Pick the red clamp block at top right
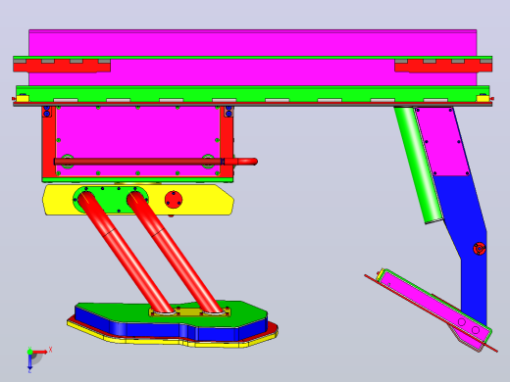Screen dimensions: 510x382 pyautogui.click(x=443, y=67)
